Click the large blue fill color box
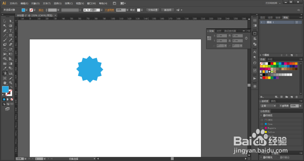 pyautogui.click(x=5, y=89)
